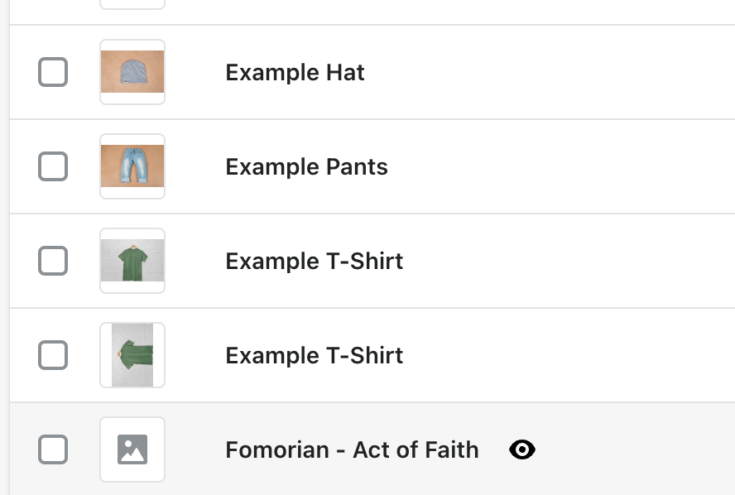The image size is (735, 495).
Task: Check the checkbox for Example Hat
Action: pos(52,72)
